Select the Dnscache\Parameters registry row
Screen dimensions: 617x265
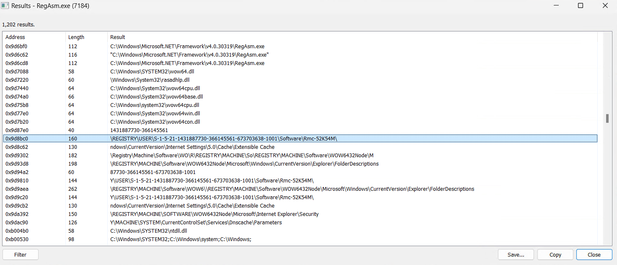click(x=196, y=222)
